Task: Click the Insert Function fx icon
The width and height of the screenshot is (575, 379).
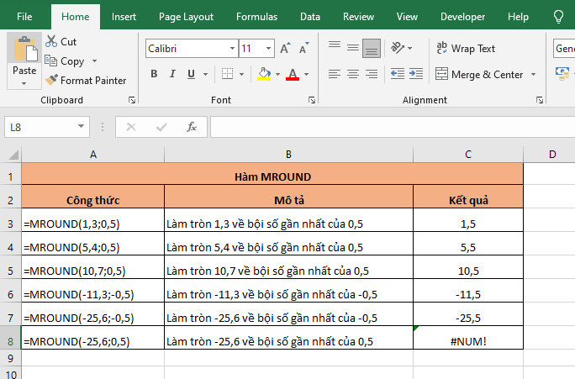Action: [x=191, y=127]
